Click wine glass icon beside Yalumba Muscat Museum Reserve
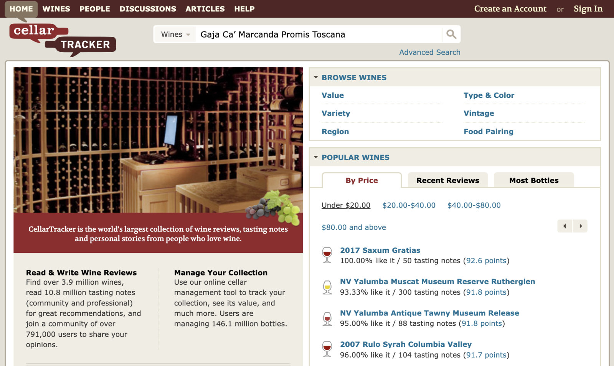 pyautogui.click(x=327, y=287)
